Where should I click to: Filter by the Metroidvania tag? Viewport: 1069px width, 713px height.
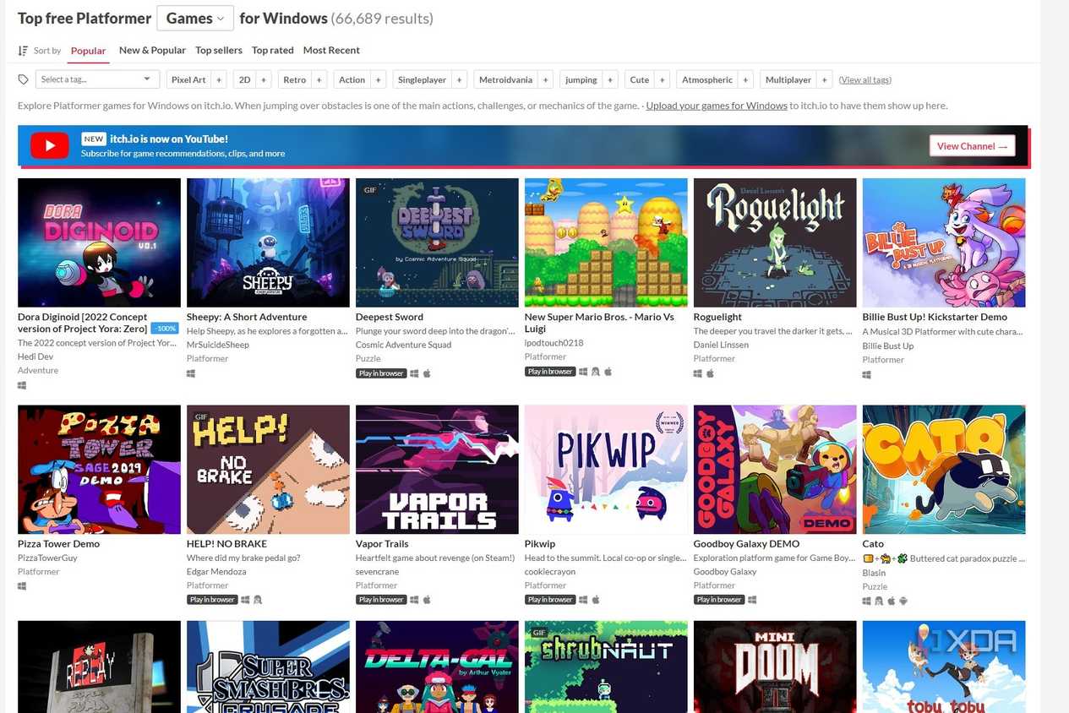pyautogui.click(x=505, y=79)
